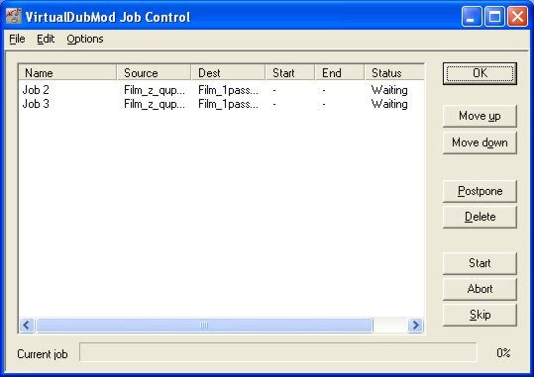Open the Edit menu
534x377 pixels.
(46, 40)
